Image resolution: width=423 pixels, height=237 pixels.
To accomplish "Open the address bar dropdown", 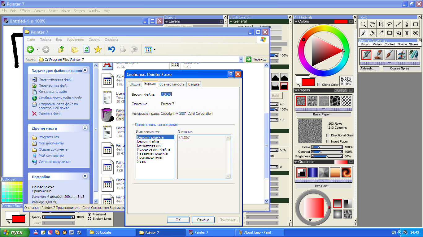I will pos(241,59).
